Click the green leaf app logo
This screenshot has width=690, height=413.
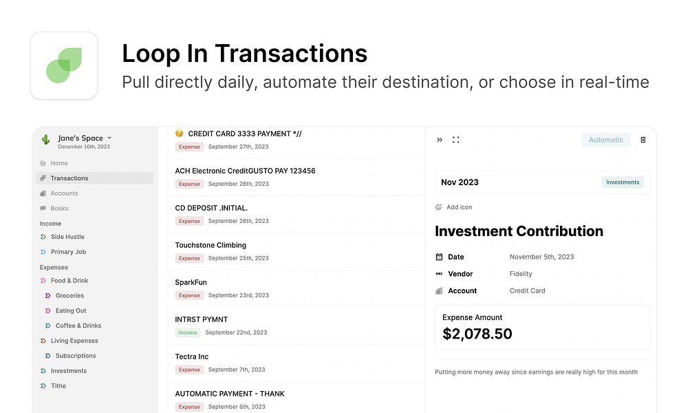64,65
